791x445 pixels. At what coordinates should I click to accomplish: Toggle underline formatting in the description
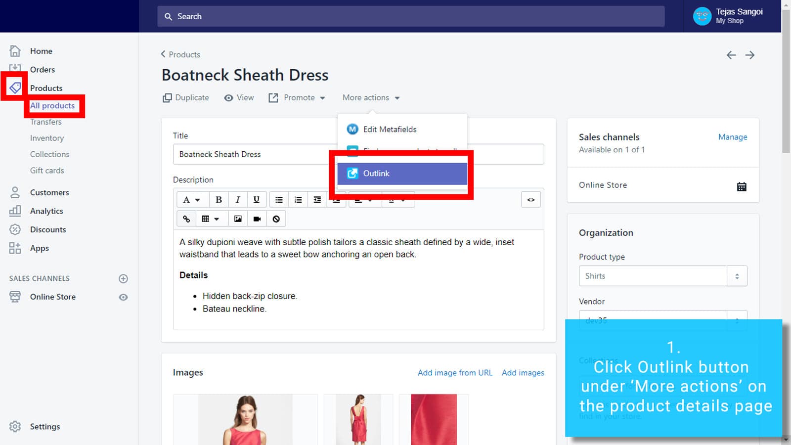click(x=256, y=199)
